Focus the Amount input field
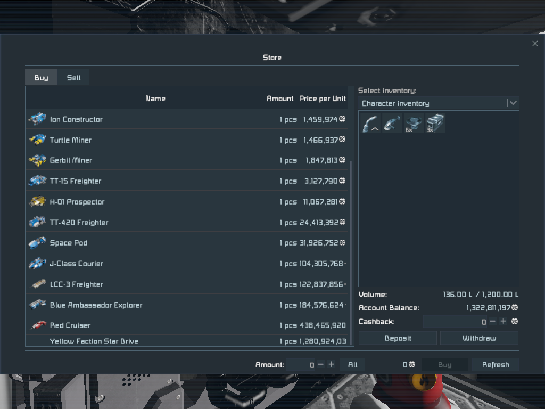 coord(301,365)
